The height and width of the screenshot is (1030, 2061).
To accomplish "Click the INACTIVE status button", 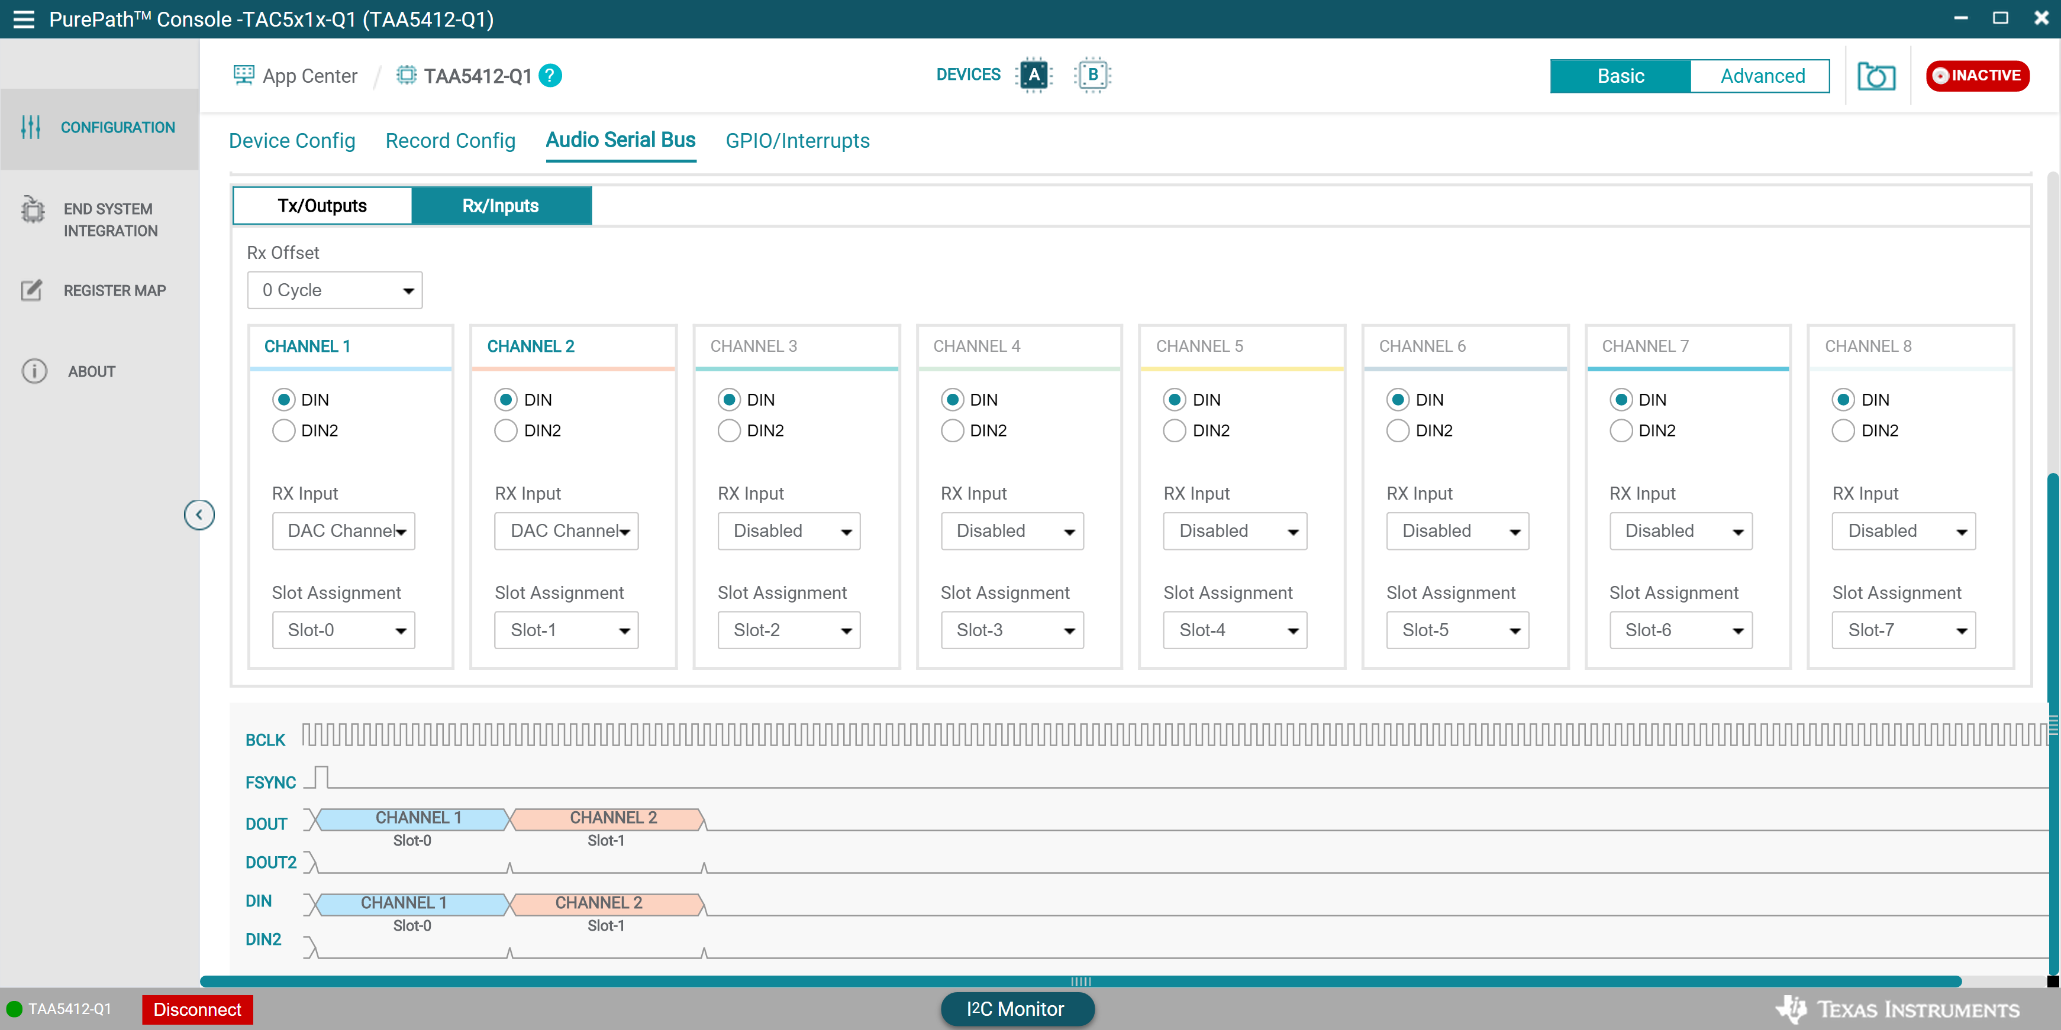I will tap(1978, 76).
